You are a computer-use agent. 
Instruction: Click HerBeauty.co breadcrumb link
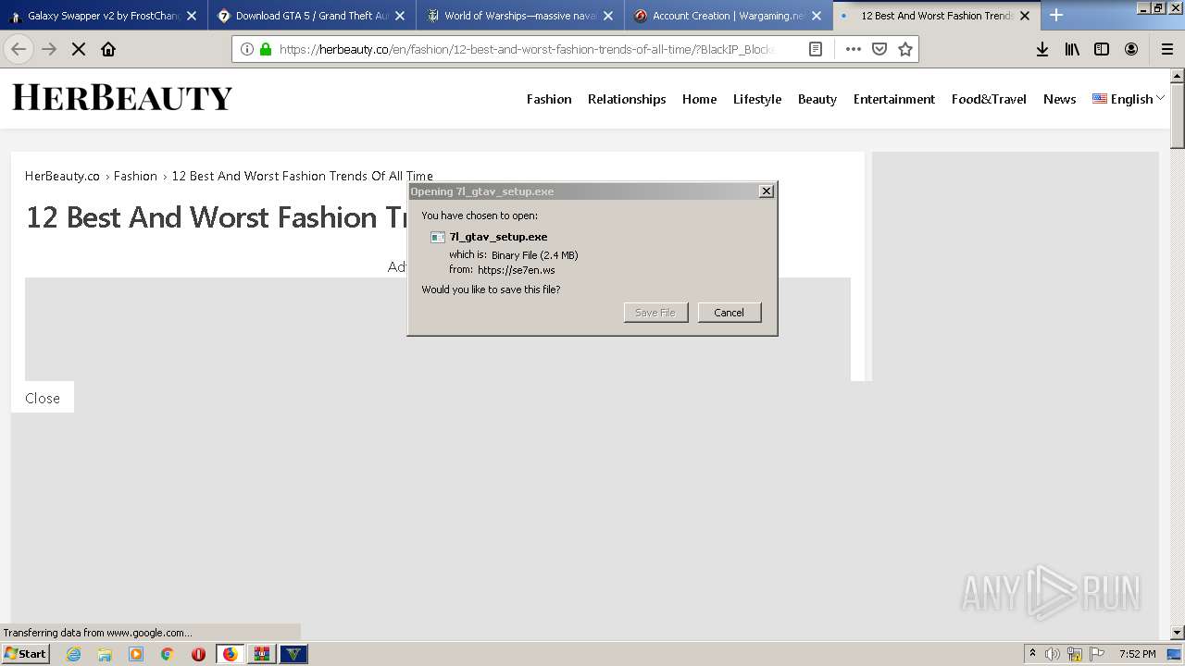coord(62,176)
